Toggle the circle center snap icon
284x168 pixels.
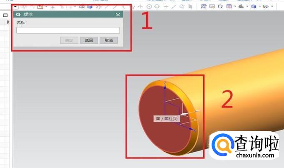(x=149, y=7)
